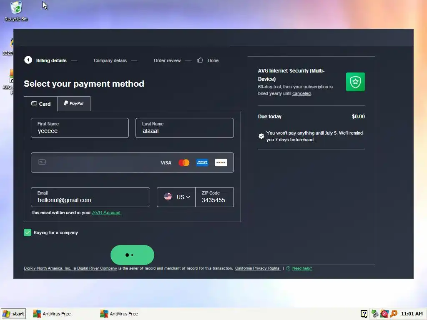Click the green loading submit button
The height and width of the screenshot is (320, 427).
(132, 255)
